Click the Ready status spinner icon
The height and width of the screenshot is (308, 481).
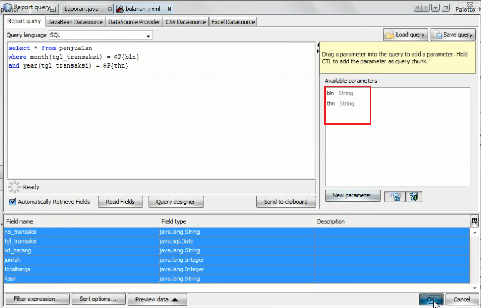[x=13, y=187]
